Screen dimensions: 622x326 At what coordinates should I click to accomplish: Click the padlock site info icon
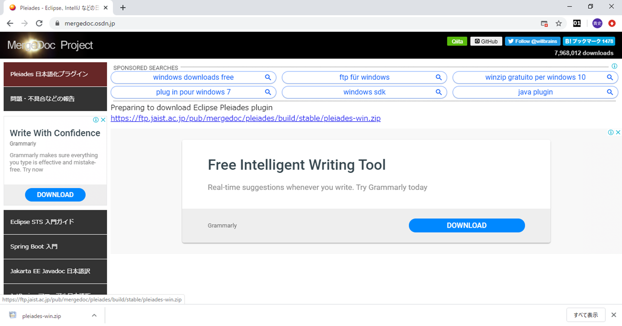pyautogui.click(x=58, y=23)
